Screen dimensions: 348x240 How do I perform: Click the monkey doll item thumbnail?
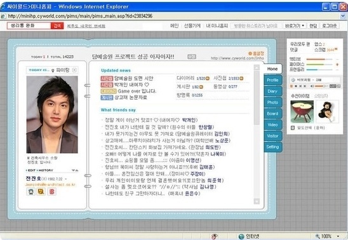[x=327, y=112]
